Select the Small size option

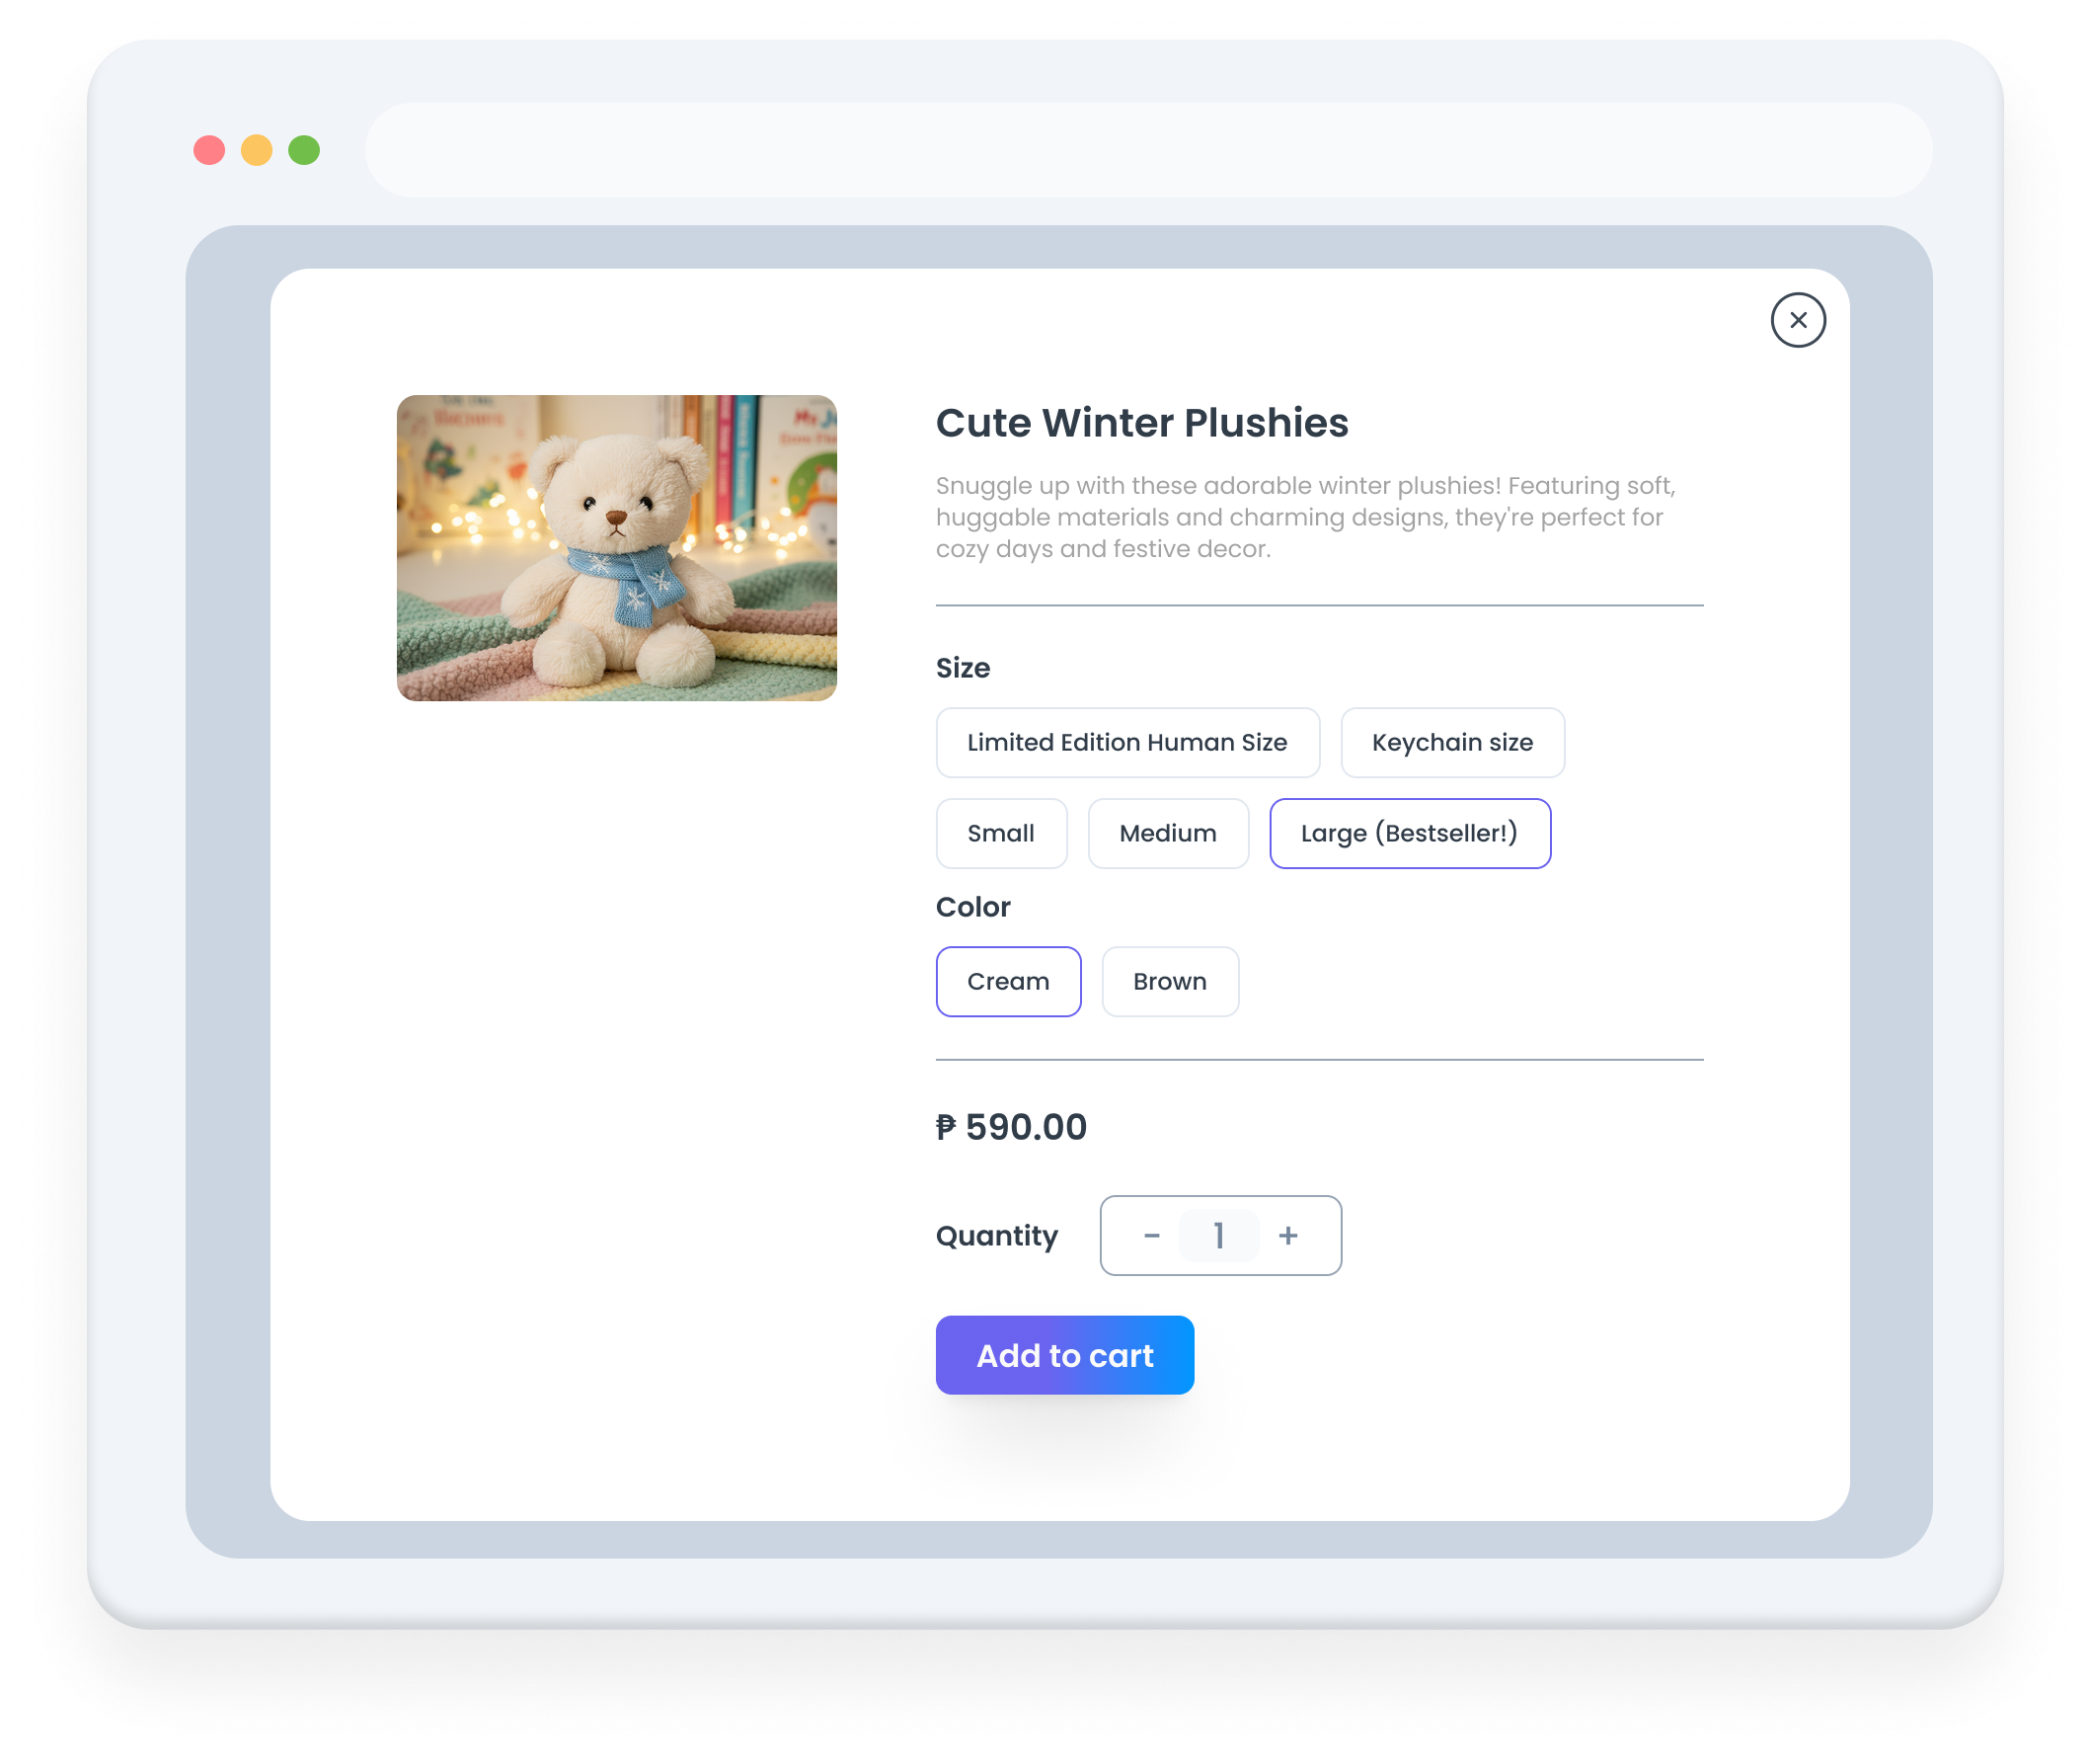click(1000, 834)
